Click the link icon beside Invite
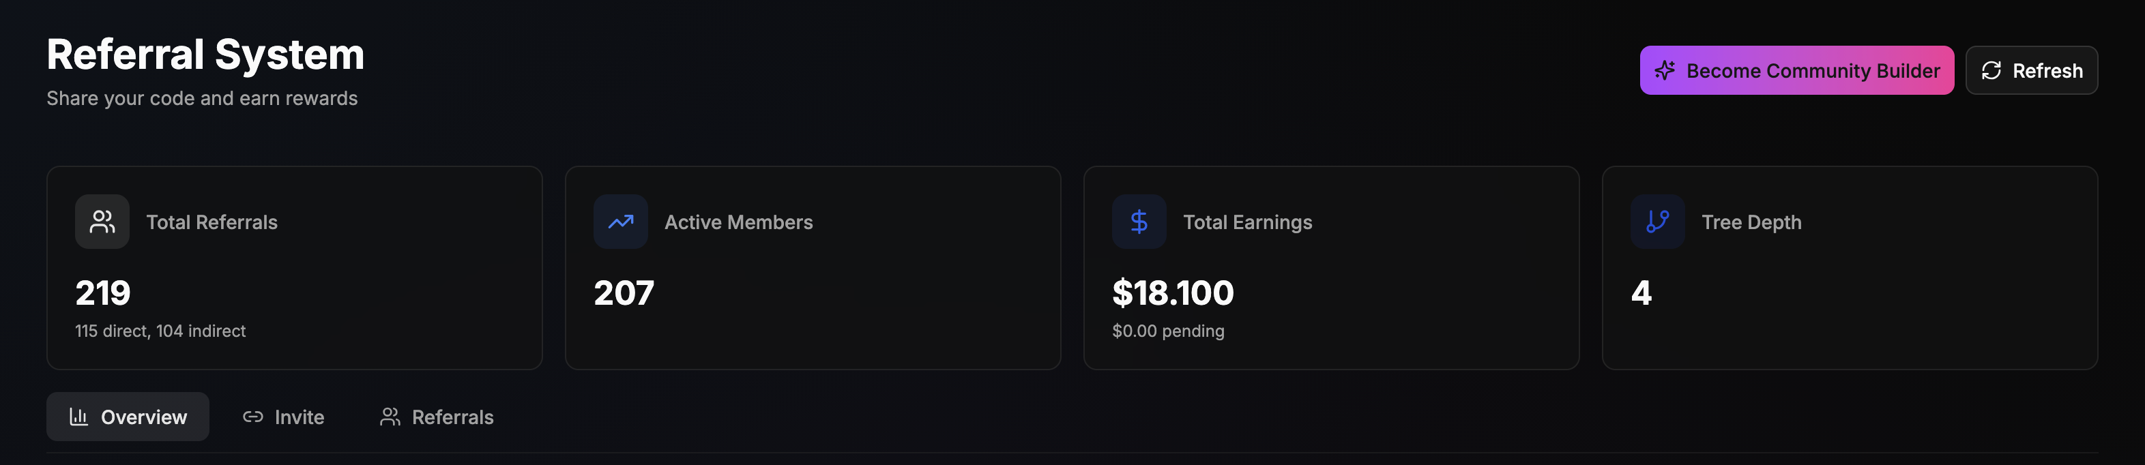 tap(252, 417)
